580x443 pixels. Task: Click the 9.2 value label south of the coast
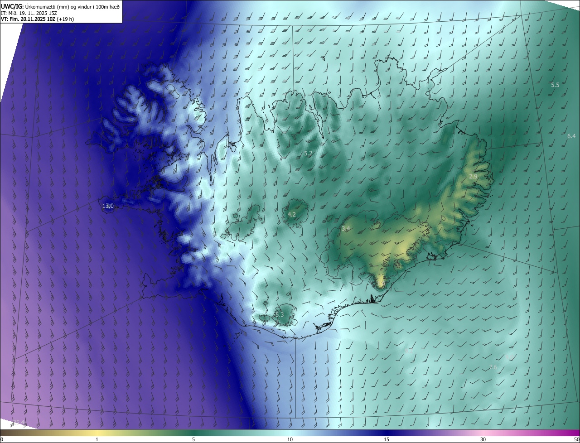point(408,350)
